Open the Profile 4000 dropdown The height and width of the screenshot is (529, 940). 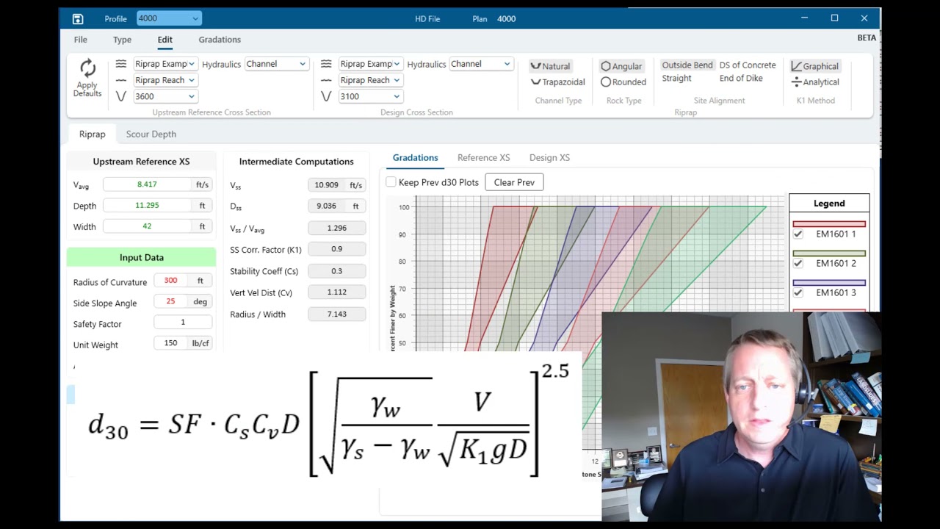pos(169,18)
